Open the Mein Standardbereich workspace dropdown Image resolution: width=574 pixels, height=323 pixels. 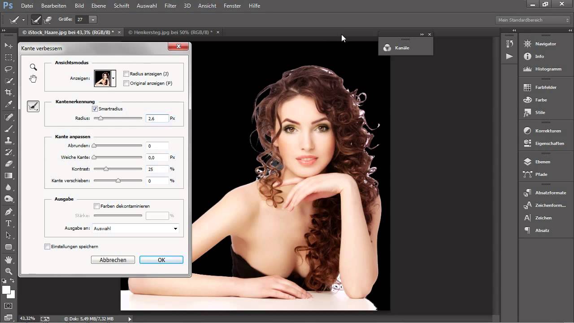533,20
